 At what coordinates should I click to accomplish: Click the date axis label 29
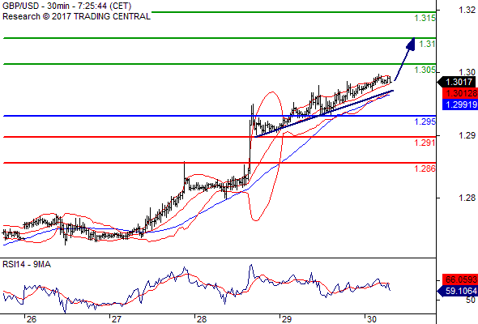pos(287,319)
